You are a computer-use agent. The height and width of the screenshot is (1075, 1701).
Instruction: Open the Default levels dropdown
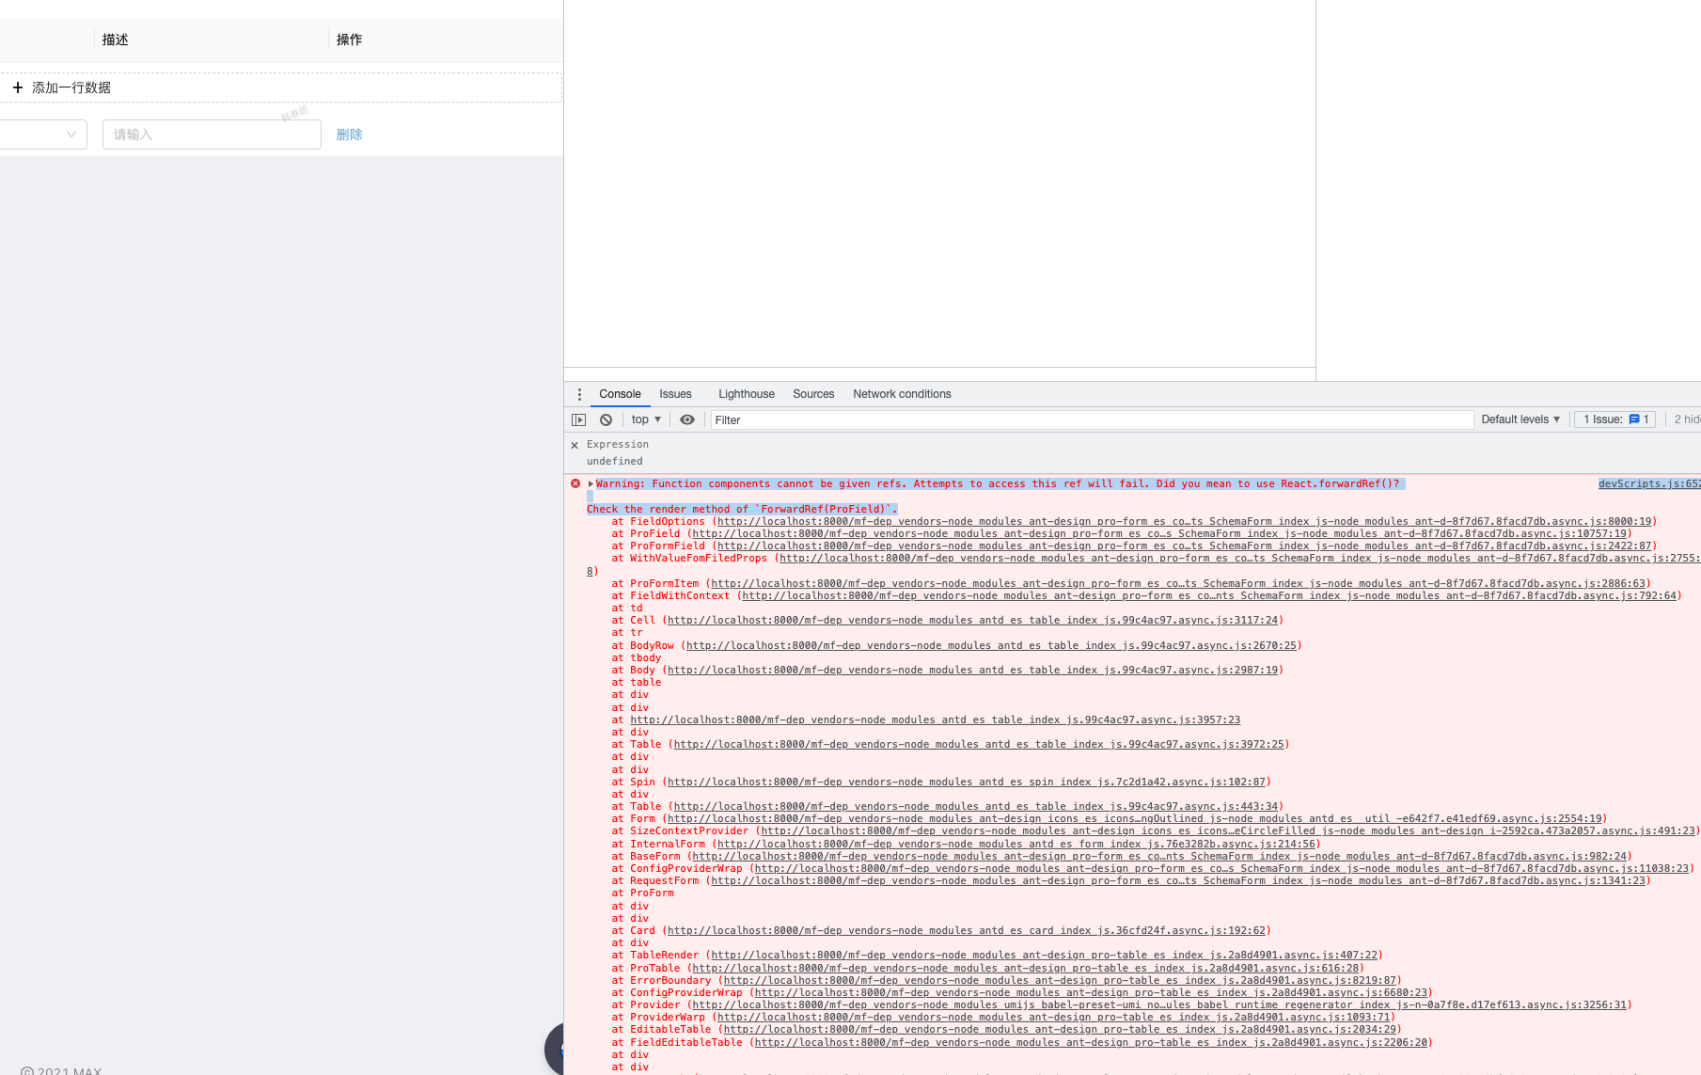[1520, 419]
